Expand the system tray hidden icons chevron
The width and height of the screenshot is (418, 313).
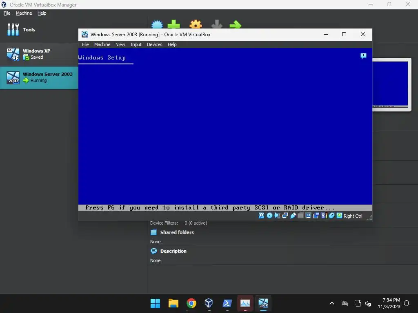click(x=332, y=303)
